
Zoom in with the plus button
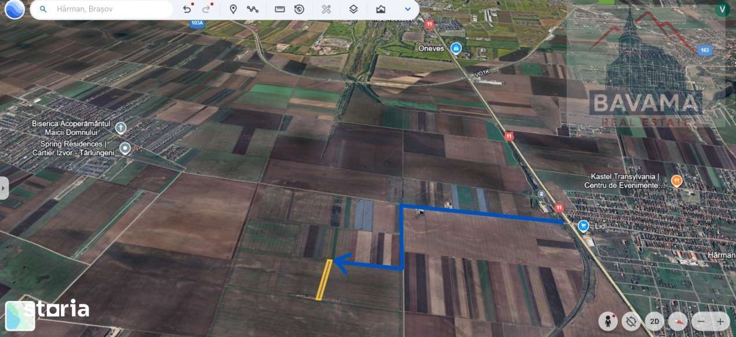[720, 321]
